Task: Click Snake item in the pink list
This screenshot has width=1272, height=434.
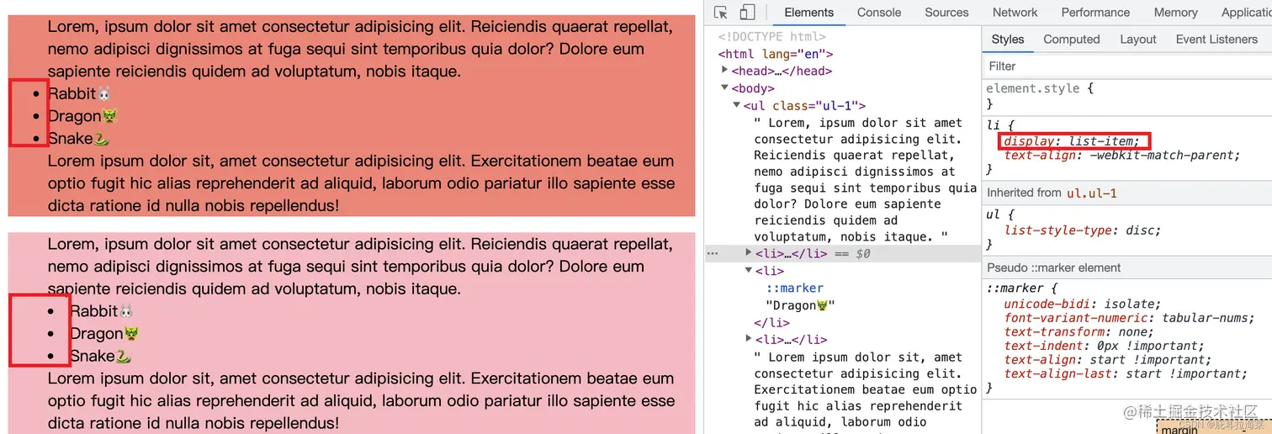Action: coord(100,357)
